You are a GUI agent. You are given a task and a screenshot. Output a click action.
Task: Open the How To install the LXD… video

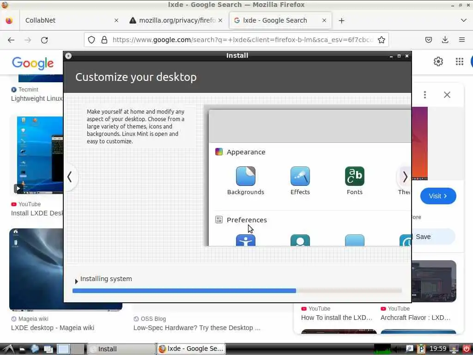coord(337,318)
